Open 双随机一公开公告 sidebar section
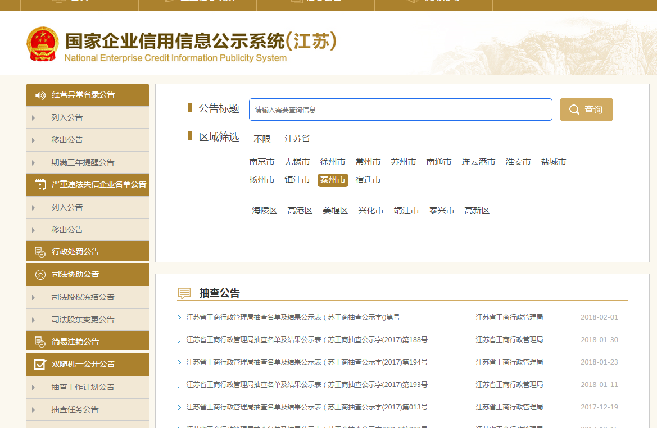This screenshot has width=657, height=428. pyautogui.click(x=88, y=365)
